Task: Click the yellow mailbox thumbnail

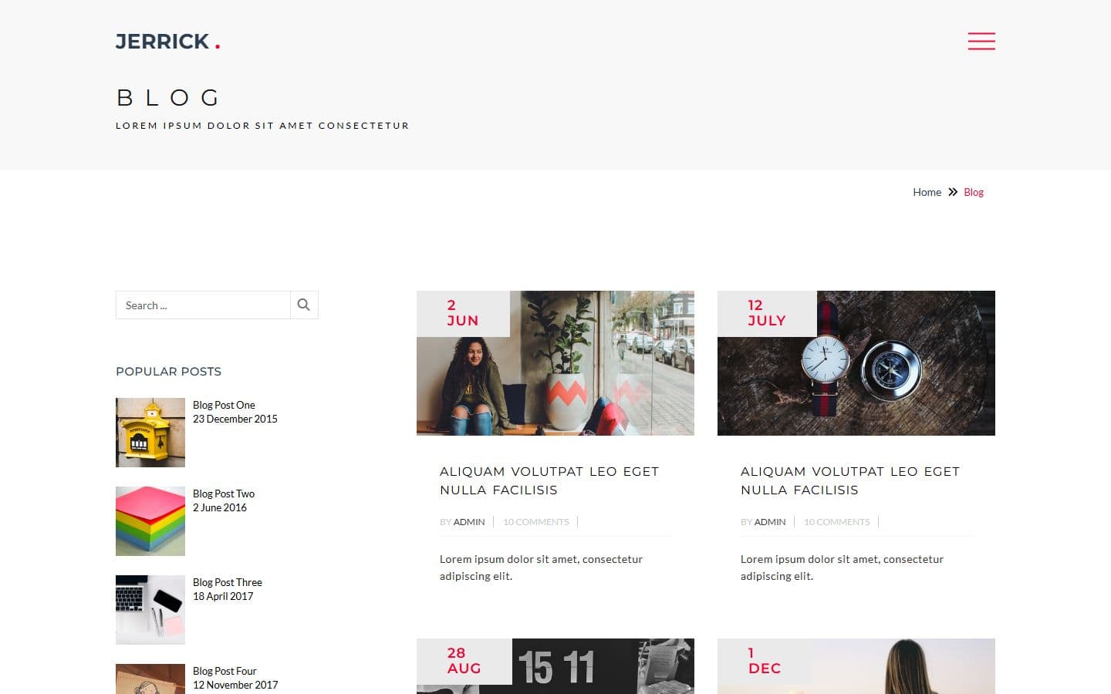Action: [x=150, y=433]
